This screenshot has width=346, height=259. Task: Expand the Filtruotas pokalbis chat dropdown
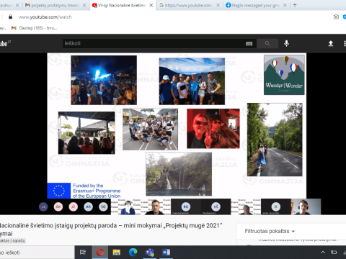tap(270, 231)
